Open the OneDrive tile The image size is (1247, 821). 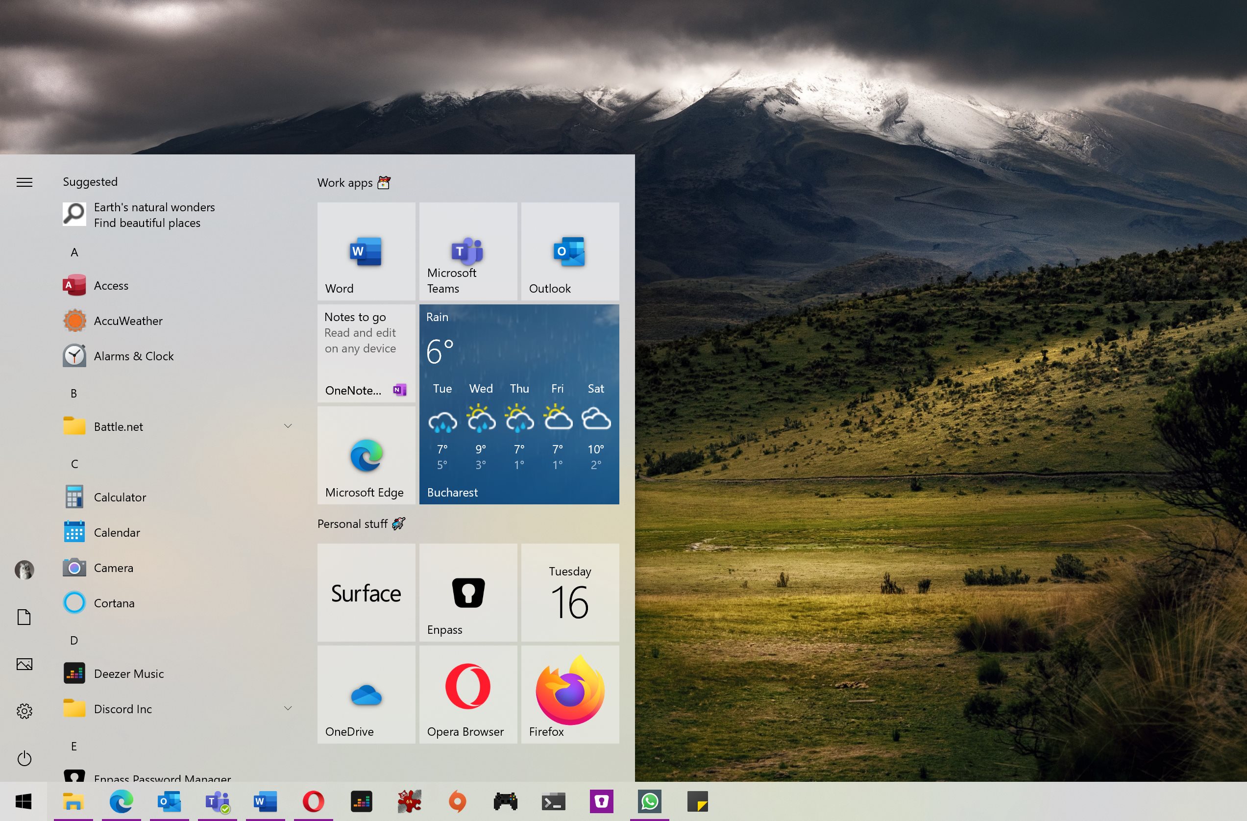366,694
